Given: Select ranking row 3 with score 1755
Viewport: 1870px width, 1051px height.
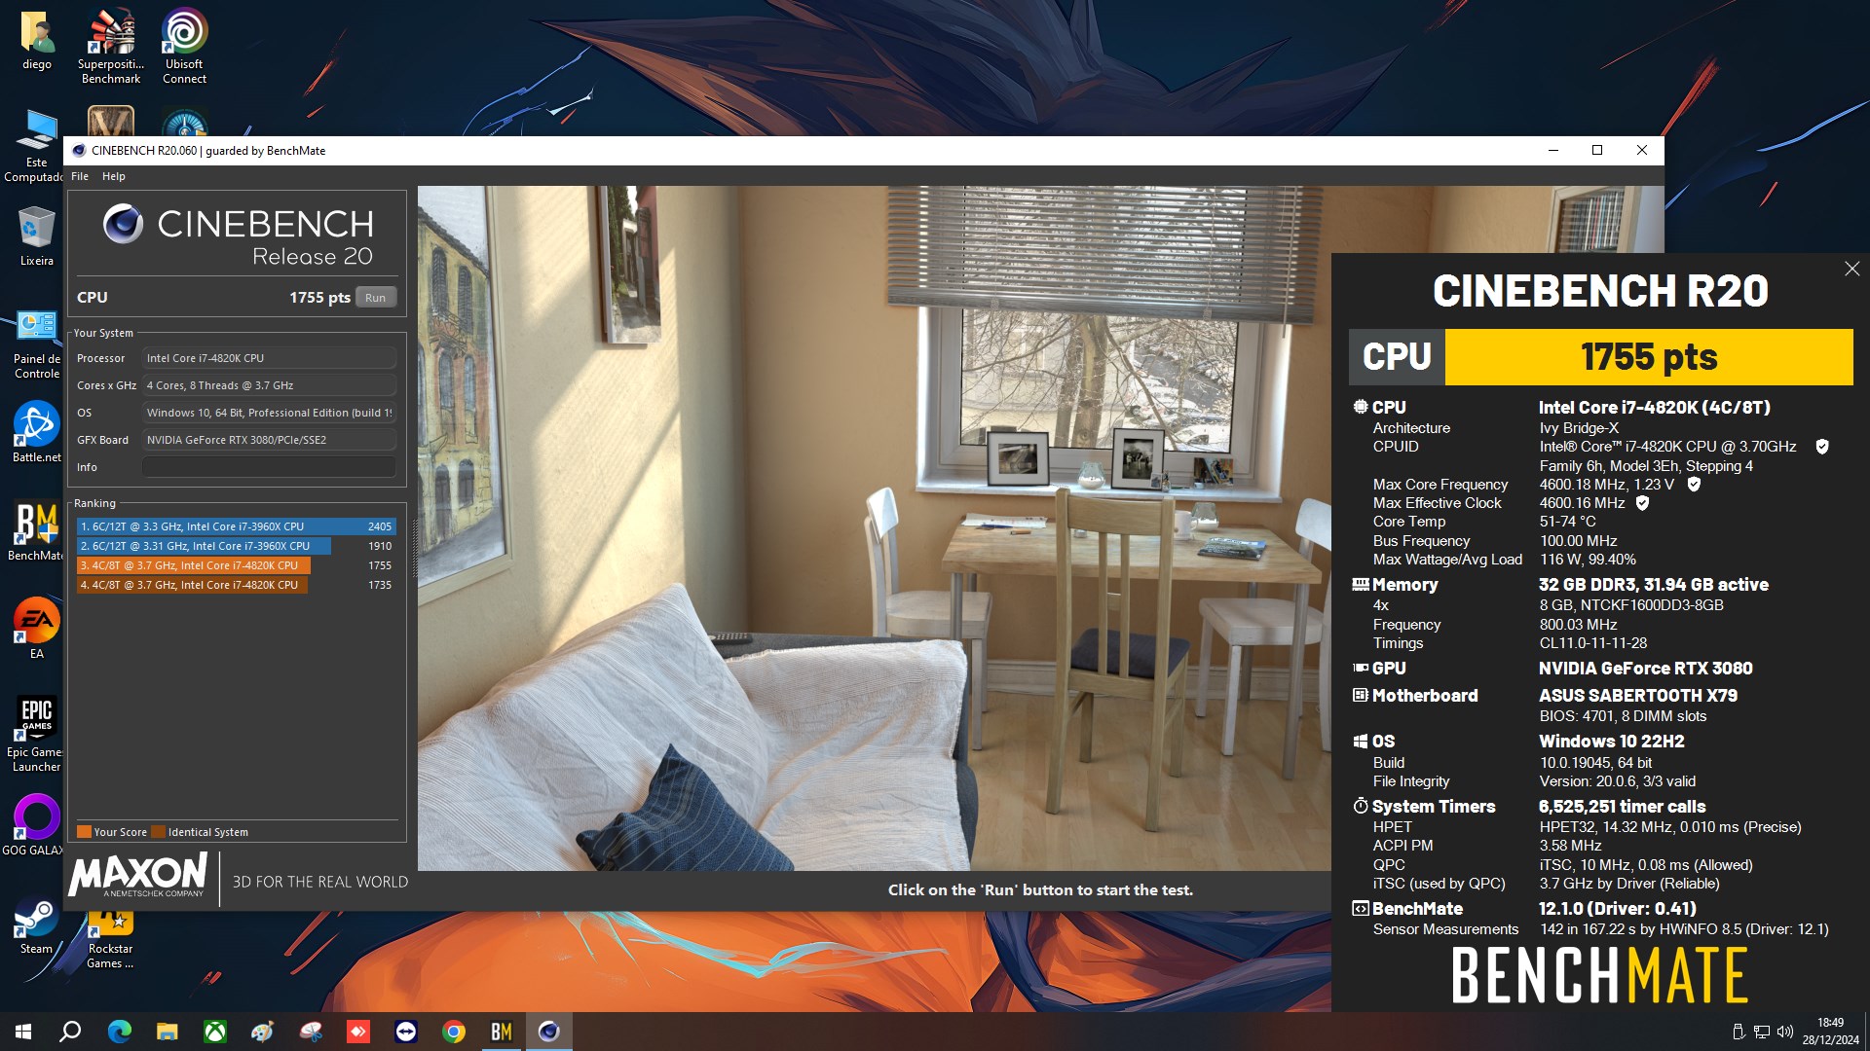Looking at the screenshot, I should point(236,565).
